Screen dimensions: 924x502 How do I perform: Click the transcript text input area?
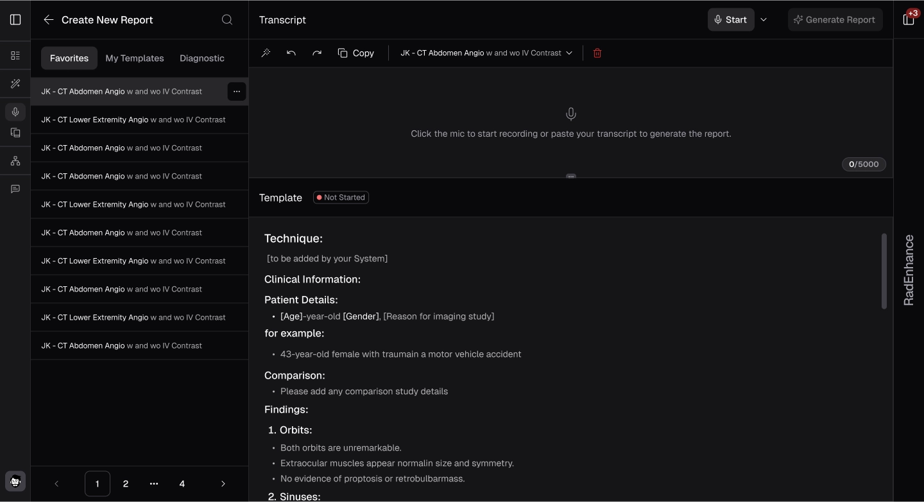pos(571,122)
